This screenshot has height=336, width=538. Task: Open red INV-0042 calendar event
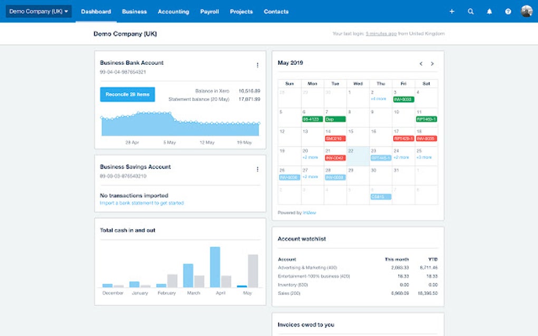pyautogui.click(x=335, y=158)
